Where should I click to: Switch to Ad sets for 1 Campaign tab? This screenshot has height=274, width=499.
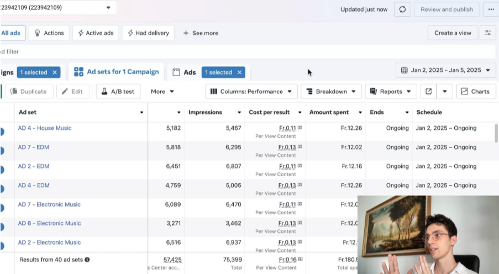[x=117, y=72]
